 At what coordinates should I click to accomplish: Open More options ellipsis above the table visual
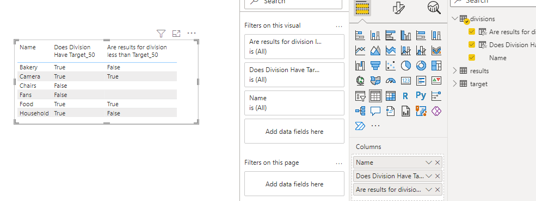(x=192, y=34)
